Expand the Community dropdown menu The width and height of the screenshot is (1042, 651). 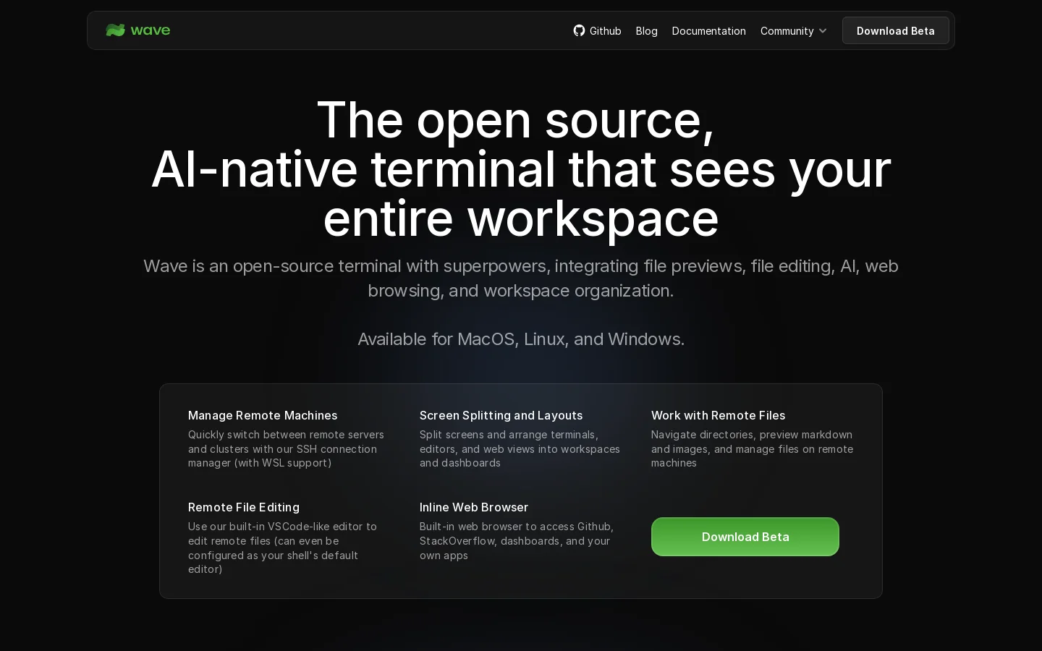[793, 30]
